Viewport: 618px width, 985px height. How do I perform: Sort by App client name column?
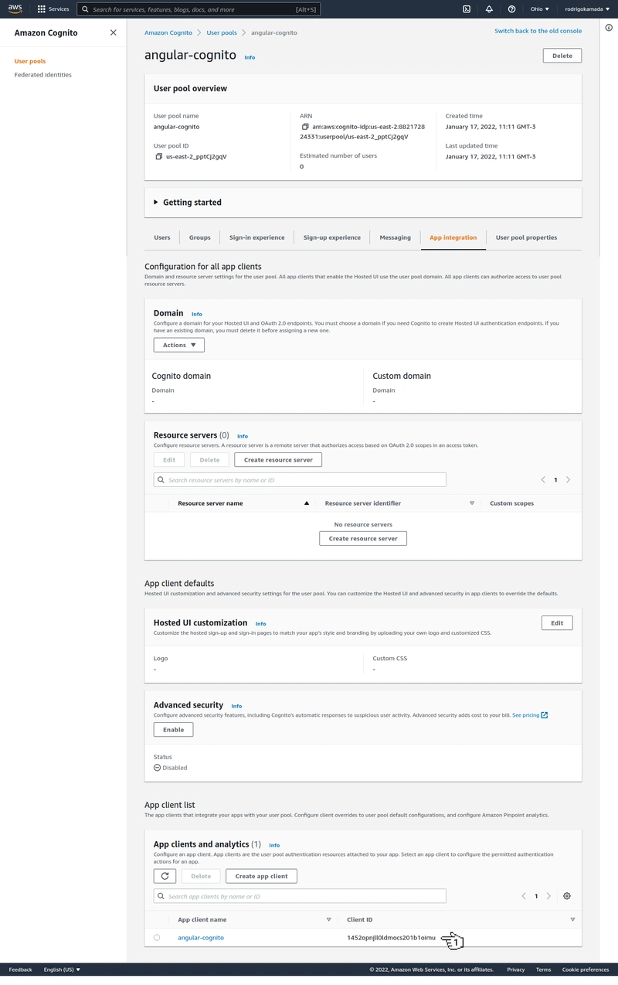pyautogui.click(x=328, y=920)
